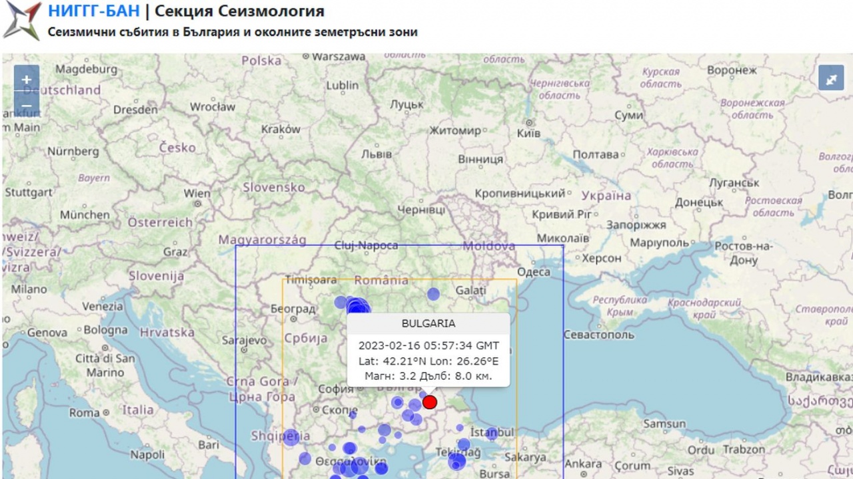Image resolution: width=853 pixels, height=479 pixels.
Task: Click the subtitle about seismic events in Bulgaria
Action: coord(233,32)
